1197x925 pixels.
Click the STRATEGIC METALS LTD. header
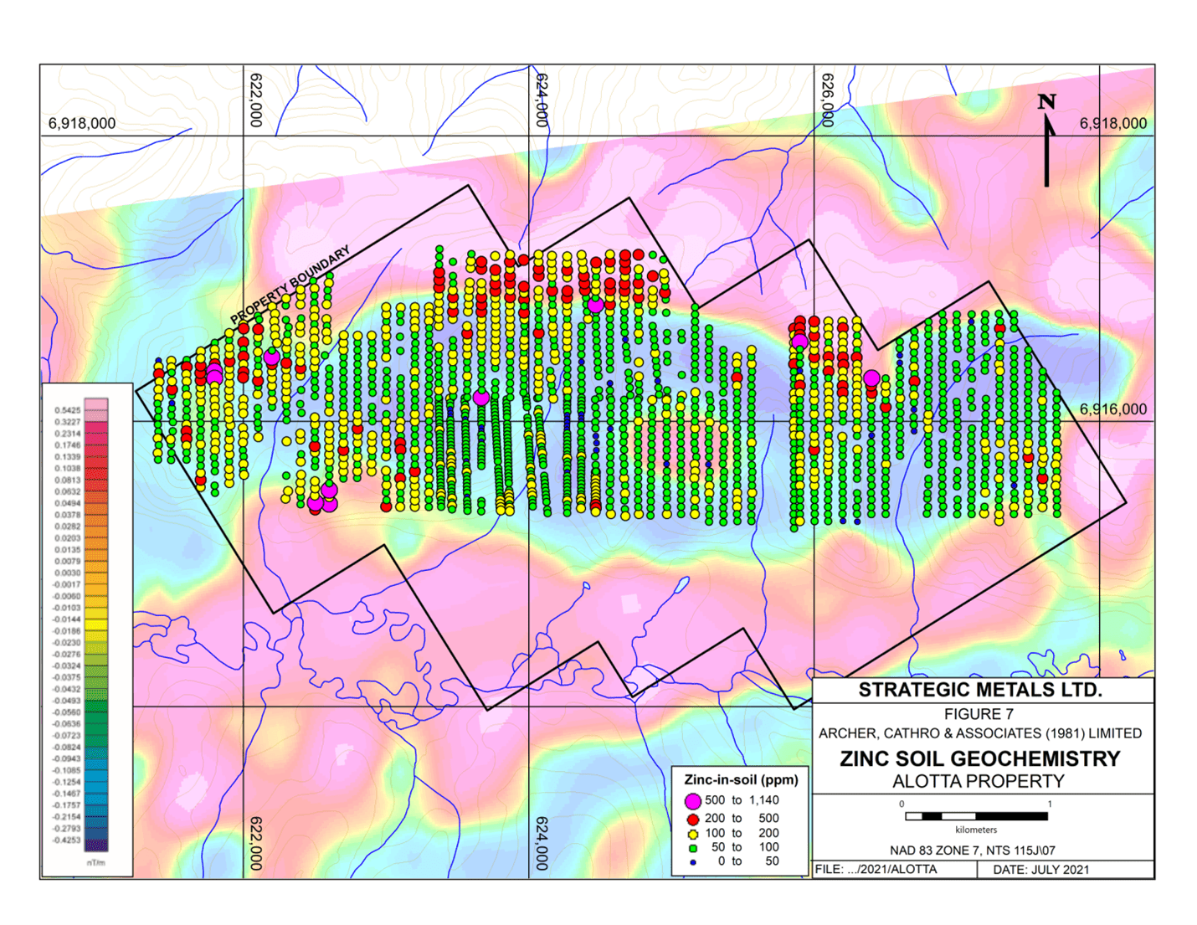979,690
